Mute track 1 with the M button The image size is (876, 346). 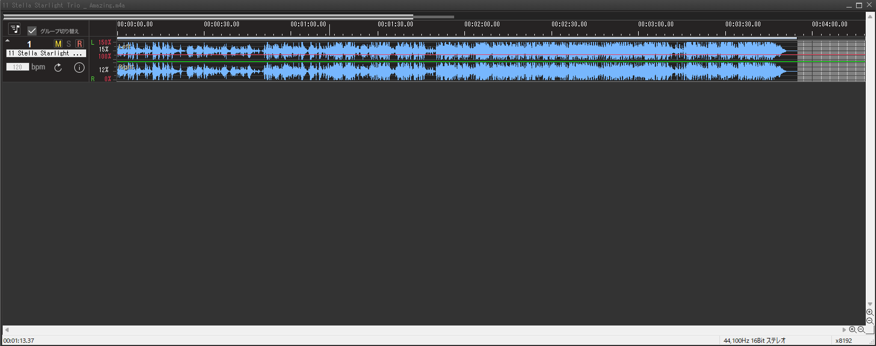pyautogui.click(x=58, y=44)
